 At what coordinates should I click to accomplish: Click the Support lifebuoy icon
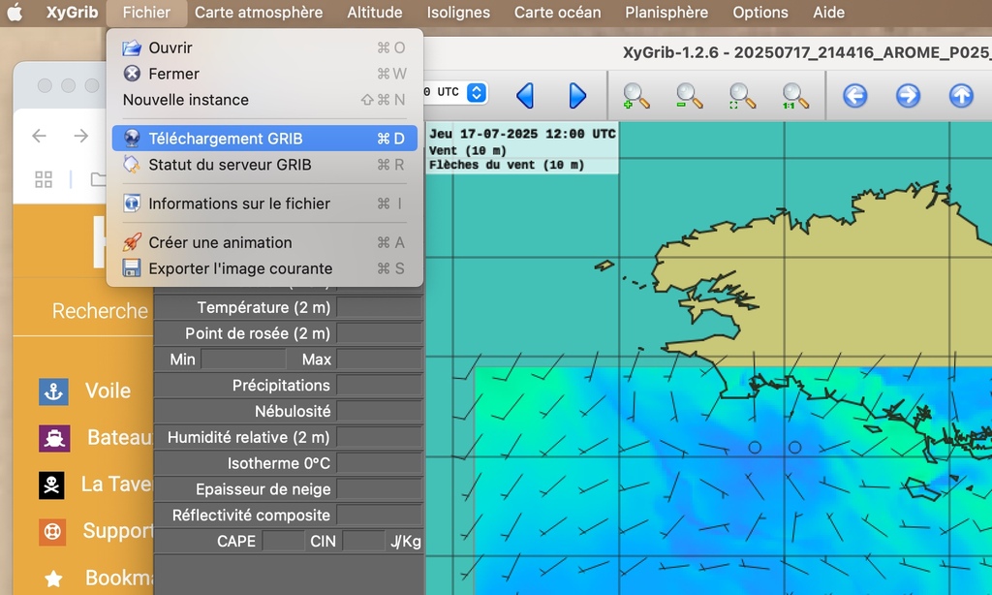coord(52,532)
